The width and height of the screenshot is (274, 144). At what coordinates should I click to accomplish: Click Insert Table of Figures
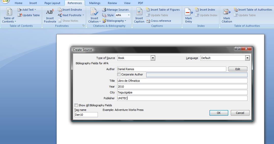coord(163,10)
